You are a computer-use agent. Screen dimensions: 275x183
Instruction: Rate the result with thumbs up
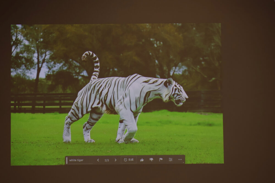point(142,160)
